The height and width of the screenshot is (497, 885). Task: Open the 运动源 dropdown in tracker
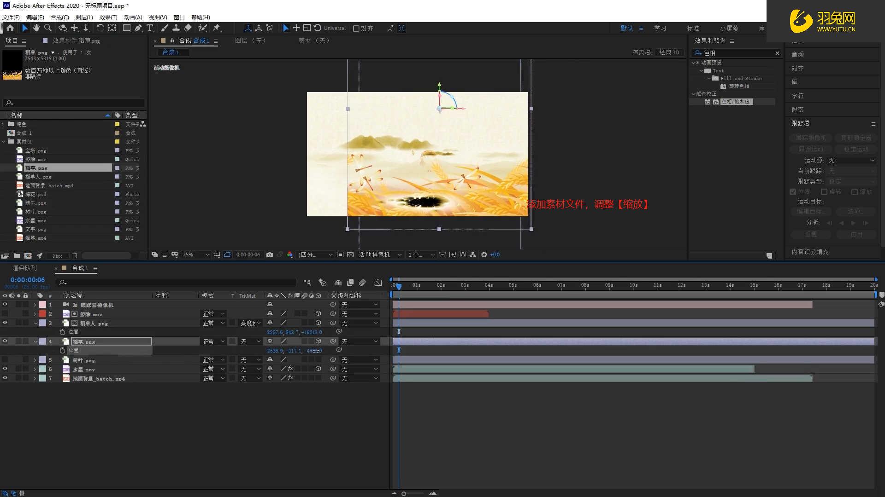click(851, 160)
